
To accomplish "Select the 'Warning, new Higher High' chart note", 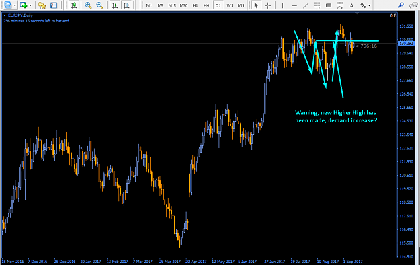I will (335, 116).
